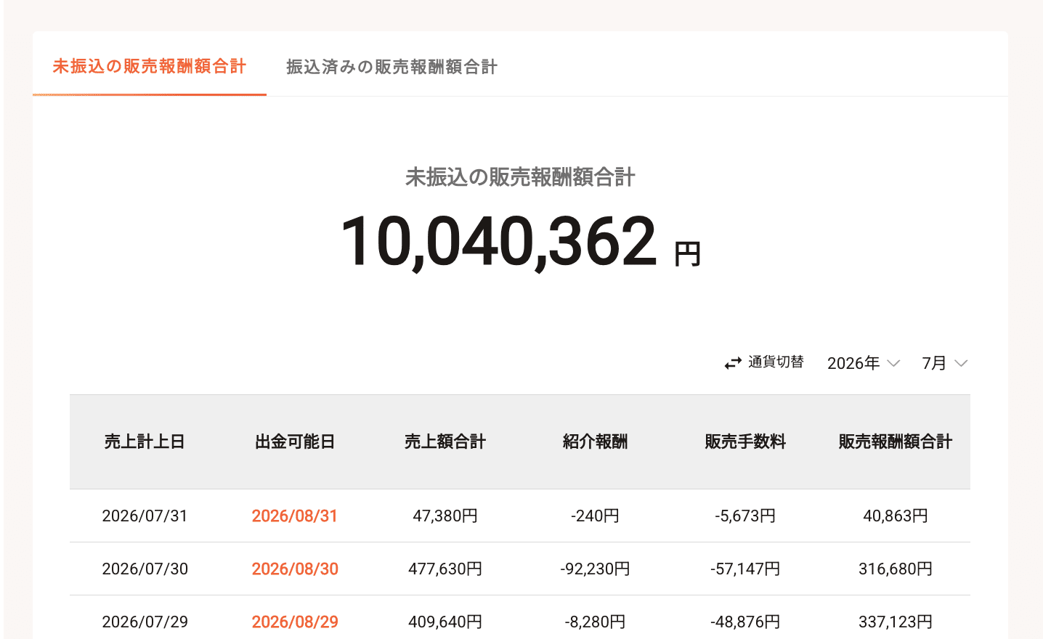
Task: Click the withdrawal date 2026/08/30
Action: click(x=295, y=569)
